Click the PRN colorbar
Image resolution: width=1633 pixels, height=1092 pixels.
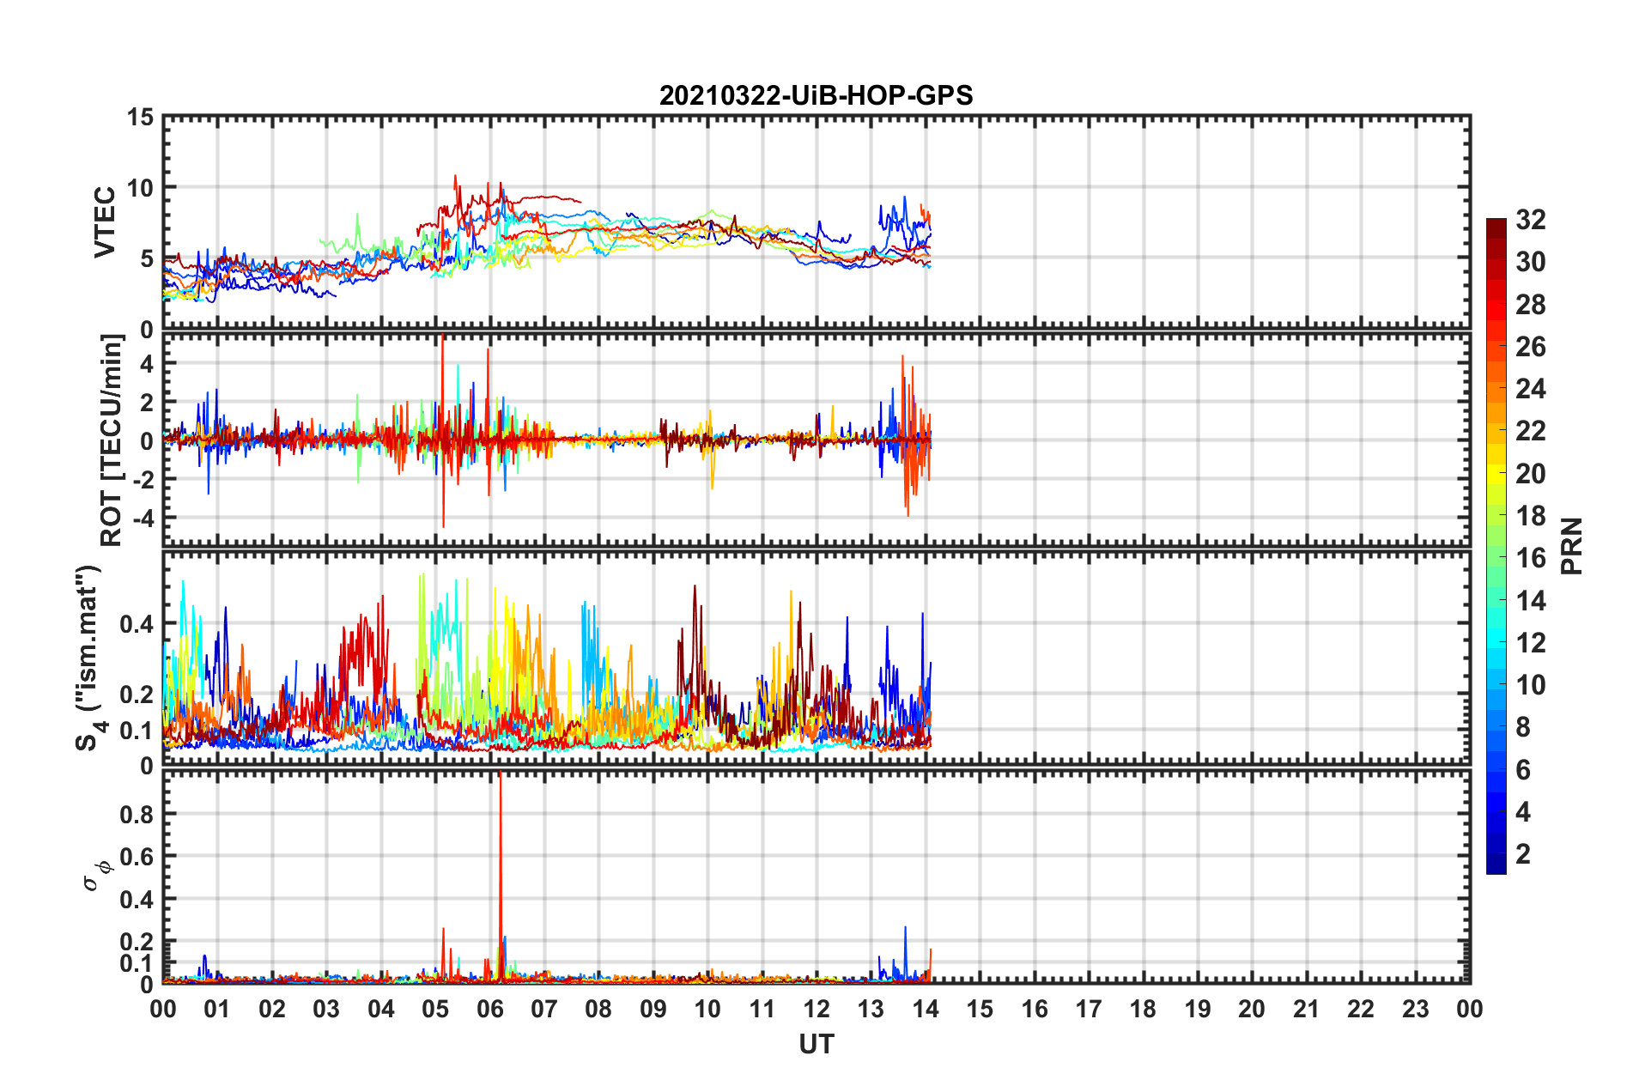point(1496,546)
